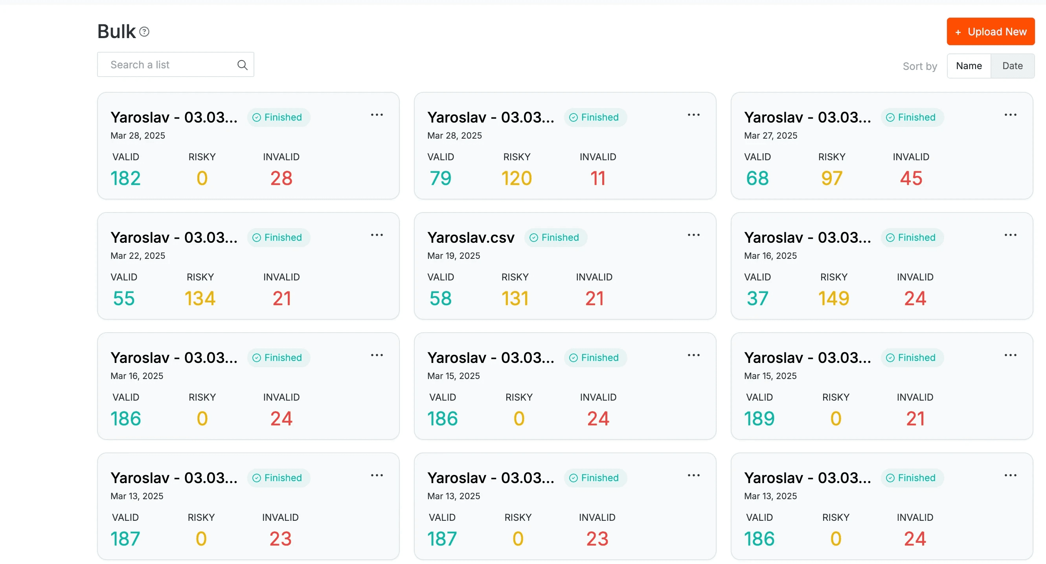The image size is (1046, 564).
Task: Expand options on the Mar 16 card with 186 valid
Action: pyautogui.click(x=377, y=355)
